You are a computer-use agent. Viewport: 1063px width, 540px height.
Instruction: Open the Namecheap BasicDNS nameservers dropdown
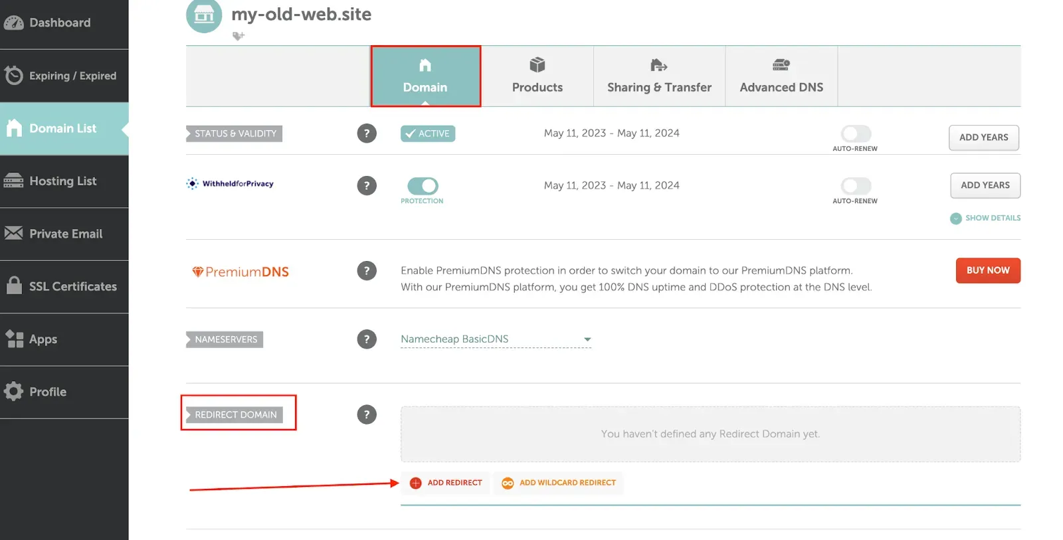(x=496, y=339)
